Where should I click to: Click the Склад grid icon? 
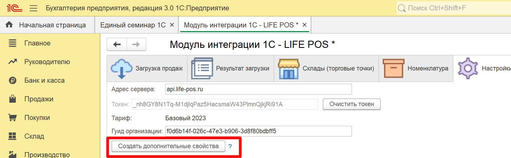pyautogui.click(x=13, y=136)
